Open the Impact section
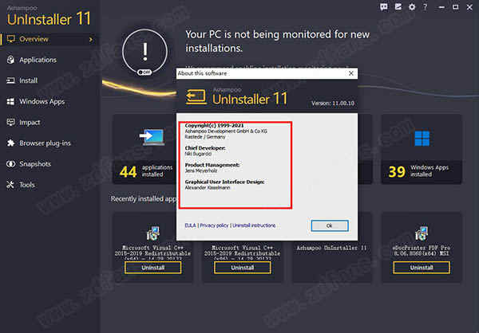 coord(30,122)
